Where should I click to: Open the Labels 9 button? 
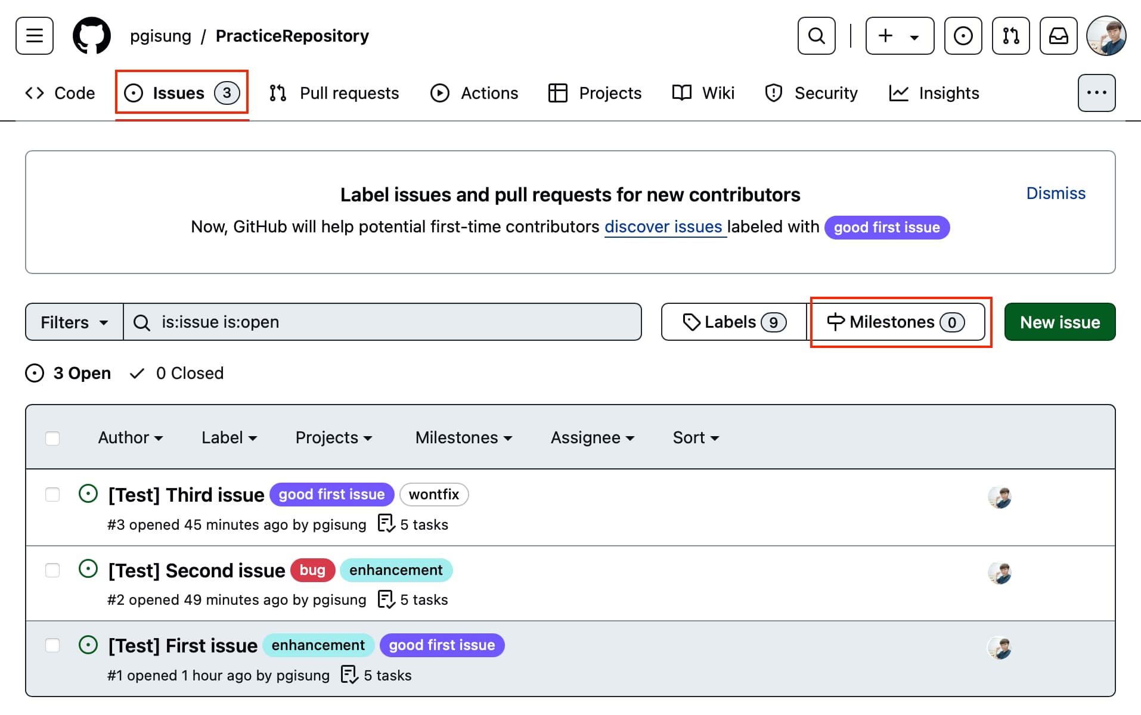point(734,322)
